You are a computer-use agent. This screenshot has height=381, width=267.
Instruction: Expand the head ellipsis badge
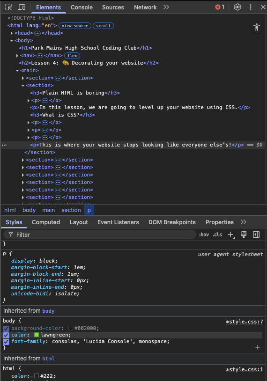37,33
